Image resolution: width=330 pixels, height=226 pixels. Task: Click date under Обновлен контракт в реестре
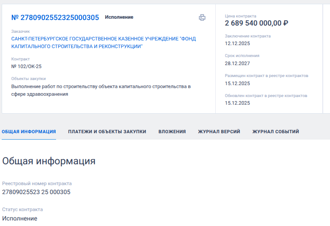coord(237,103)
